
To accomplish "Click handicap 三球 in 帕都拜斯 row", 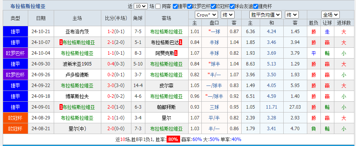I will coord(214,107).
